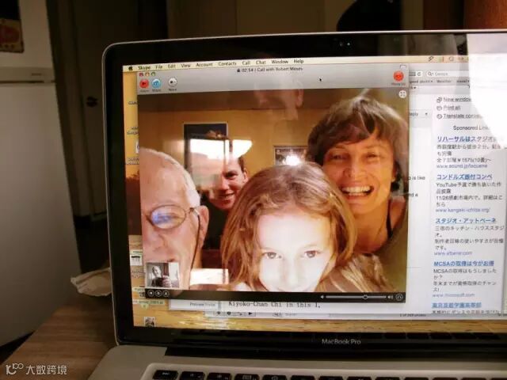Click the 'Sponsored Links' heading text
507x380 pixels.
click(471, 127)
